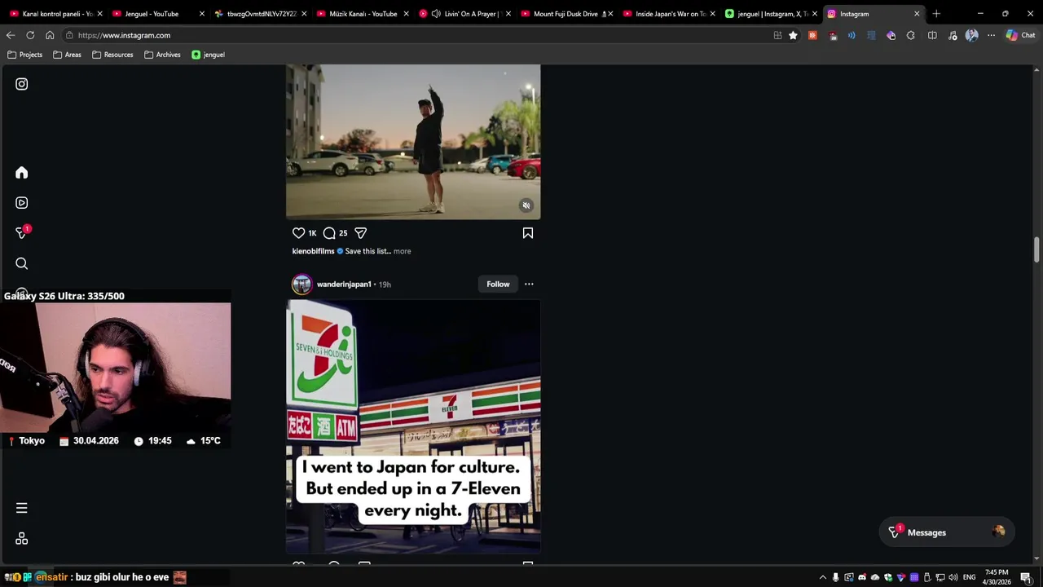Screen dimensions: 1043x587
Task: Open Windows notification center
Action: click(x=1025, y=577)
